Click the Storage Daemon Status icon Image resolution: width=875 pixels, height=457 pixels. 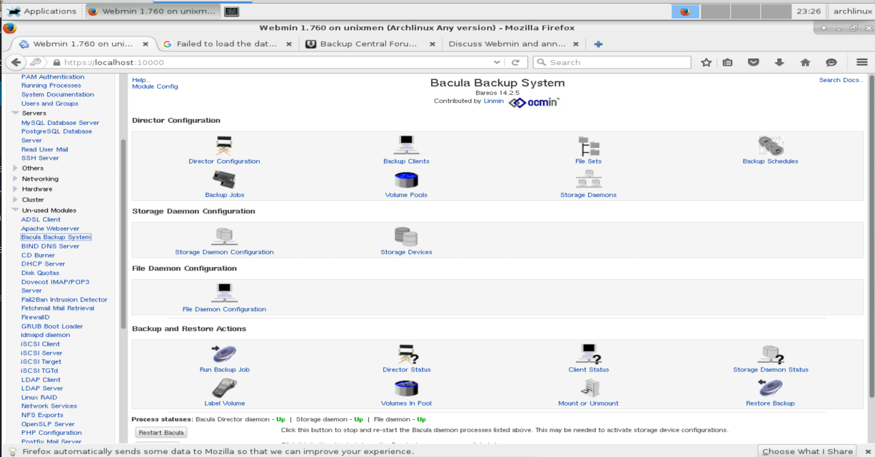click(771, 354)
